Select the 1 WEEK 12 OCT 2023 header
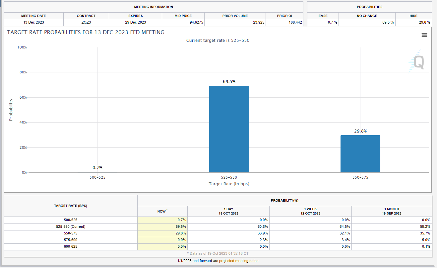Viewport: 437px width, 268px height. click(x=310, y=211)
